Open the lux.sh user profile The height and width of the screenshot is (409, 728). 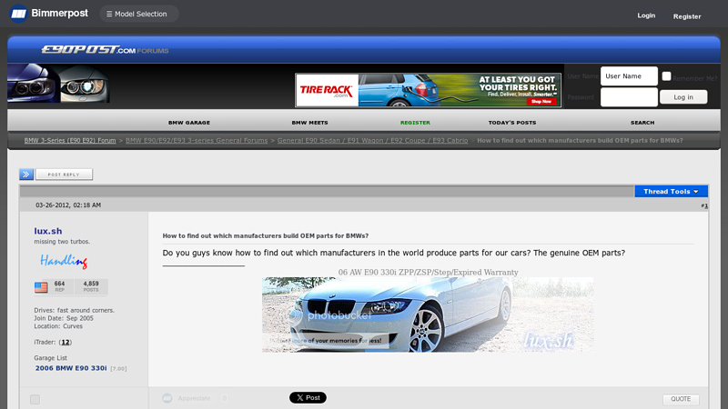click(48, 231)
